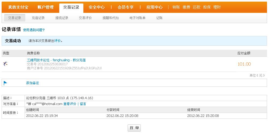Click the 评价 link in the success notice
Image resolution: width=274 pixels, height=133 pixels.
point(57,41)
